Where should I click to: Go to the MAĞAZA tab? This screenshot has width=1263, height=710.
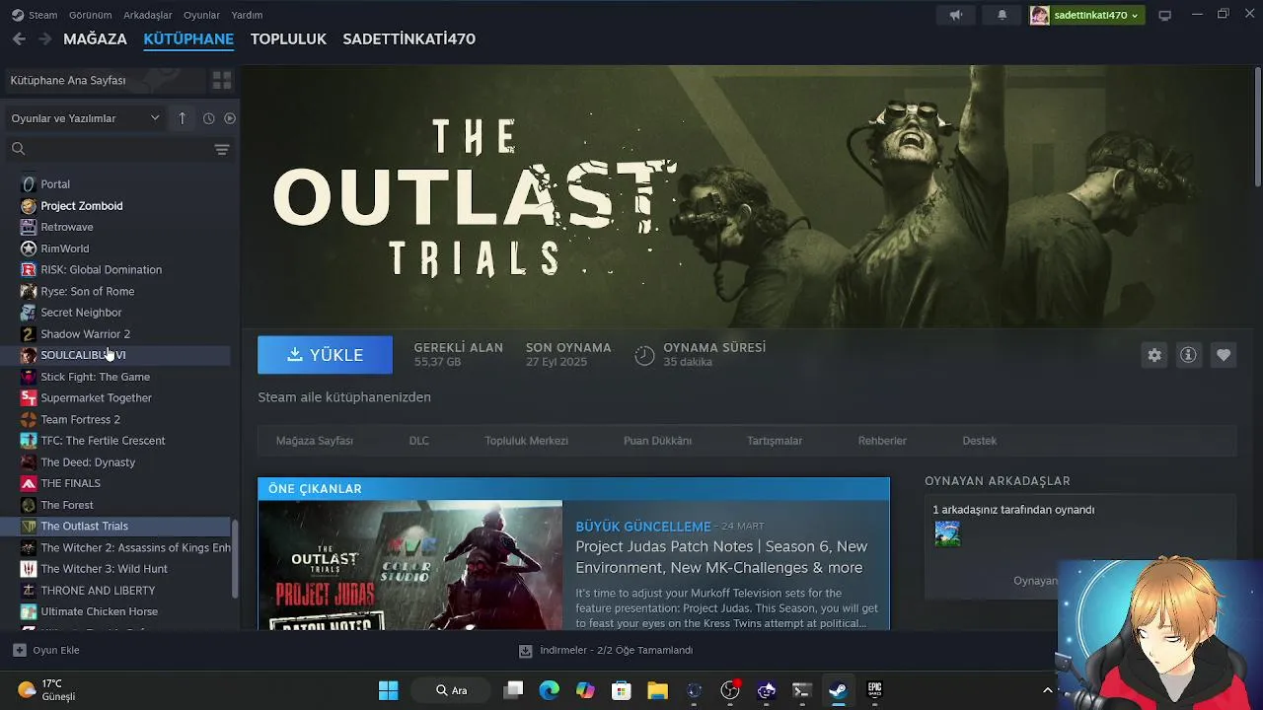(x=95, y=39)
